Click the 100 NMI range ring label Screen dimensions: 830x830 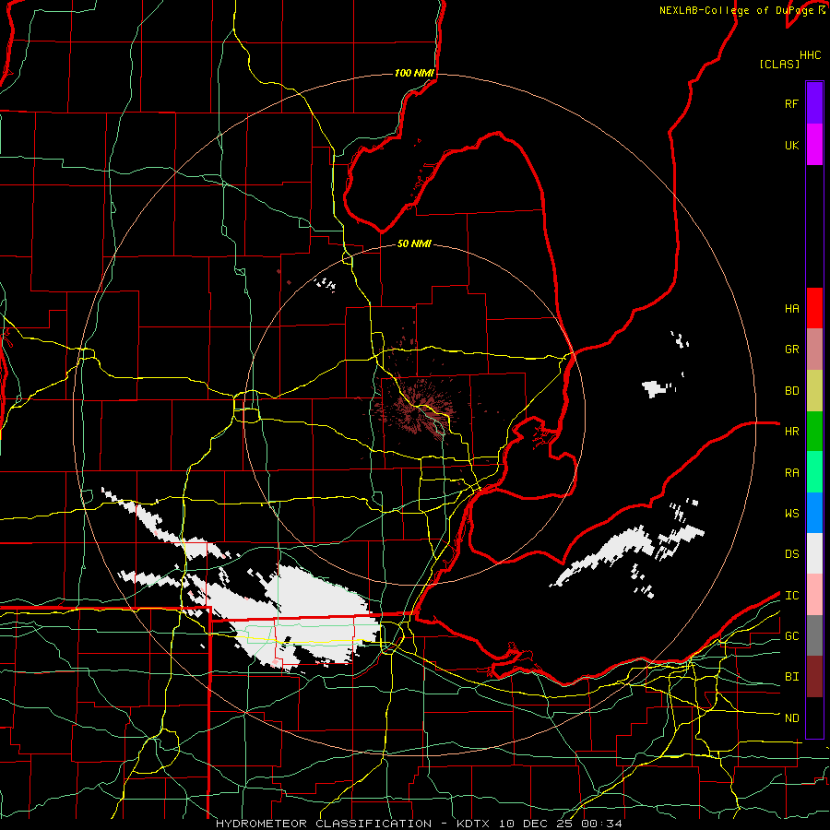click(x=414, y=73)
